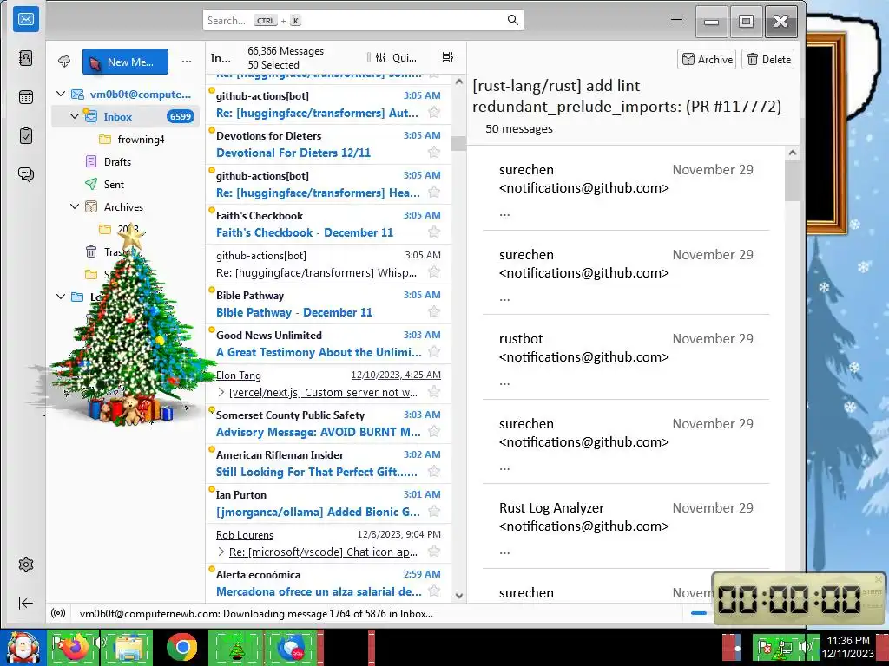Open the Calendar space

coord(25,97)
